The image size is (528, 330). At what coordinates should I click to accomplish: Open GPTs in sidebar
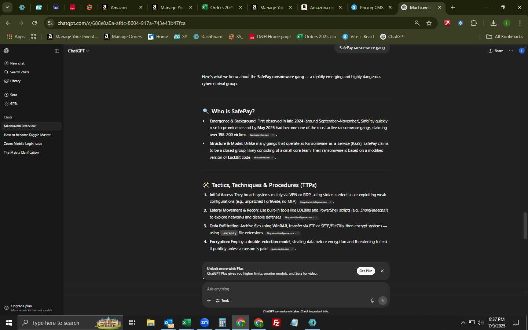click(x=11, y=104)
